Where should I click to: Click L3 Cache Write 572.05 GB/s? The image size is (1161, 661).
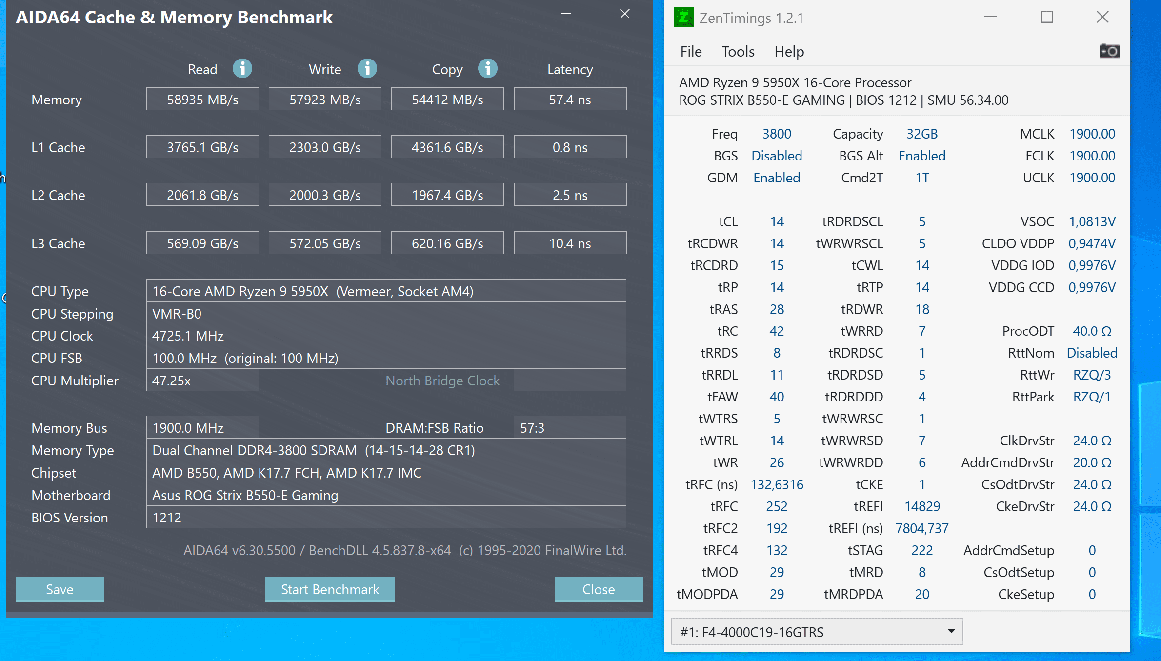tap(325, 243)
